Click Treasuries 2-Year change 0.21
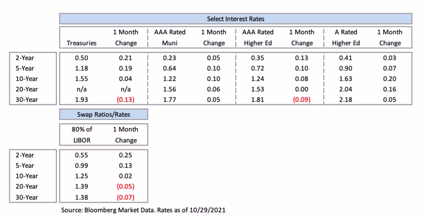The image size is (421, 217). pos(126,58)
